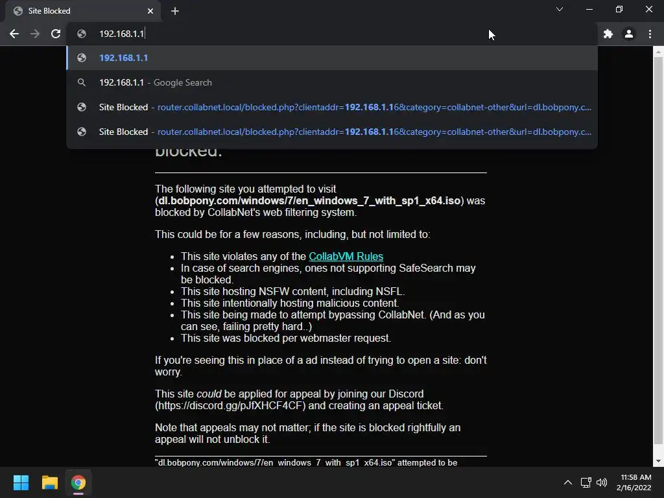The image size is (664, 498).
Task: Open the Windows Start menu
Action: click(x=21, y=482)
